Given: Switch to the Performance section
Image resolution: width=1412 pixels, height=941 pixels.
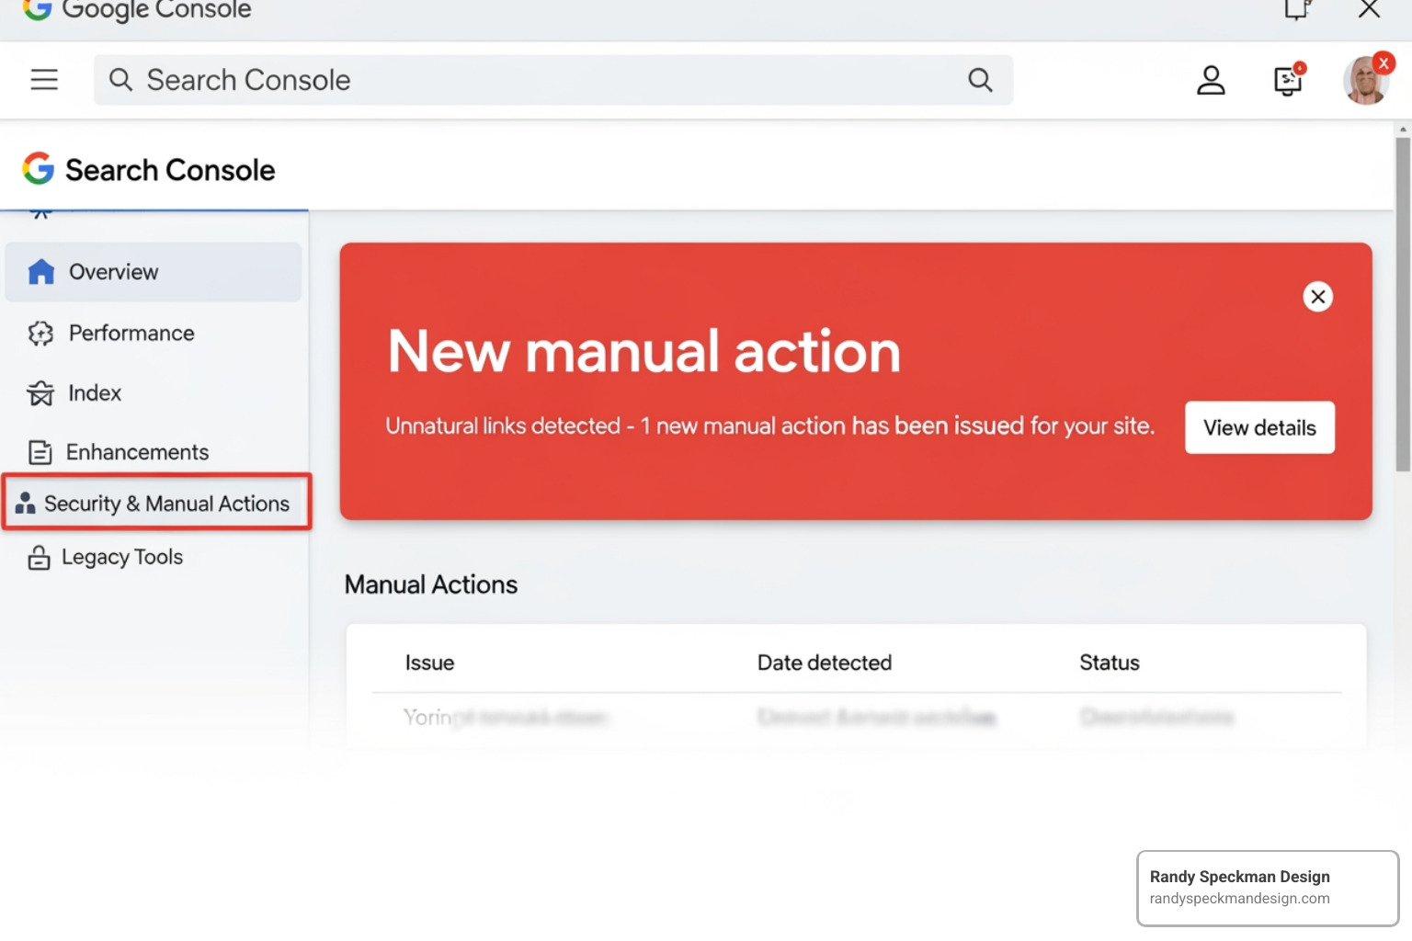Looking at the screenshot, I should click(x=131, y=333).
